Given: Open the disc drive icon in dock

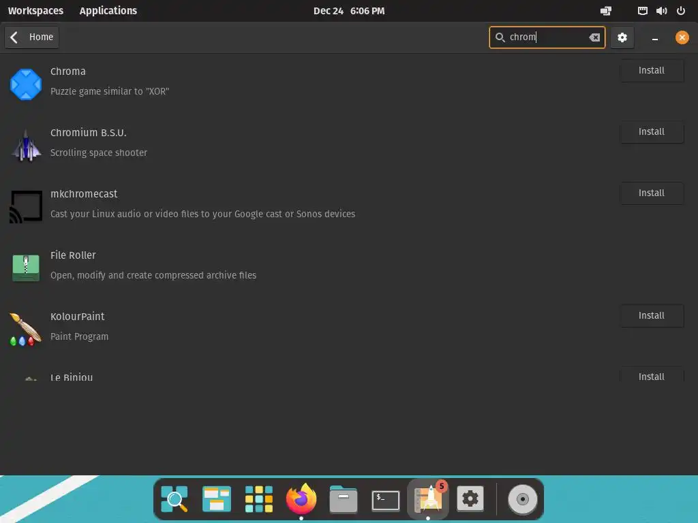Looking at the screenshot, I should pos(523,499).
